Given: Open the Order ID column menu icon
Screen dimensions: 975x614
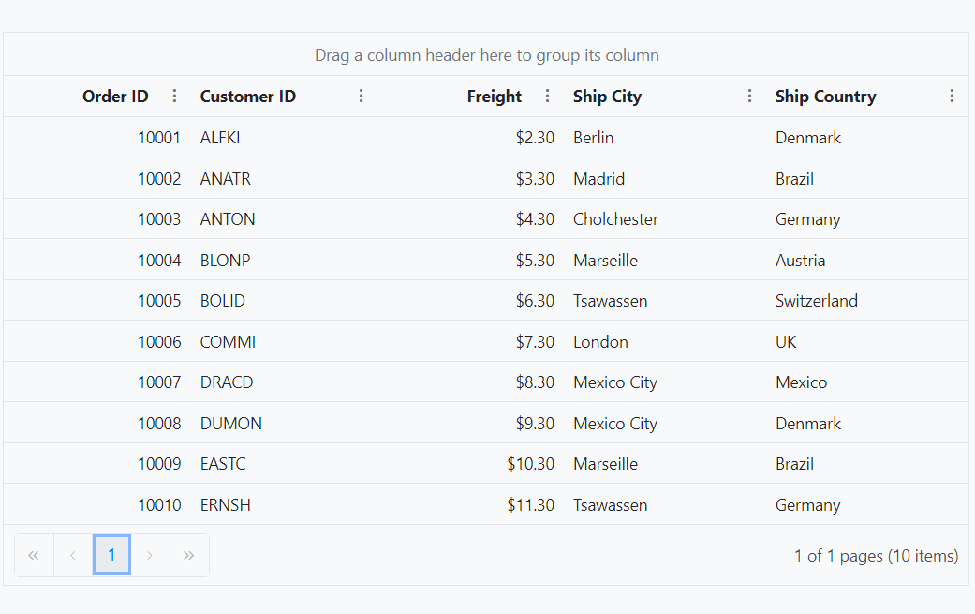Looking at the screenshot, I should (x=175, y=96).
